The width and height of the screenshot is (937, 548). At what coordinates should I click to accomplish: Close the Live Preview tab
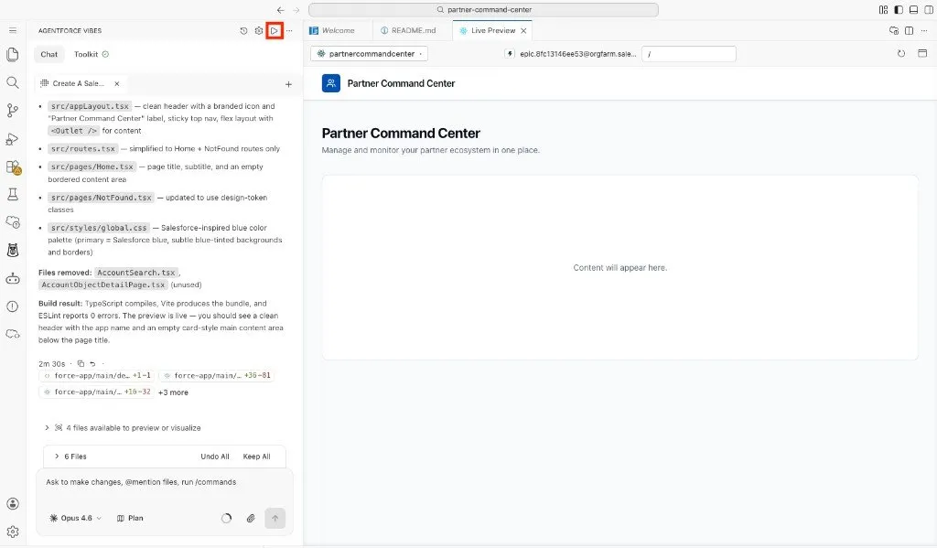[x=523, y=30]
